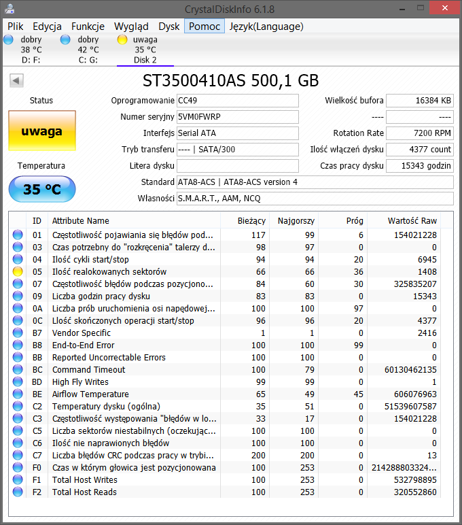Click the 4377 count power-on field

[x=420, y=150]
